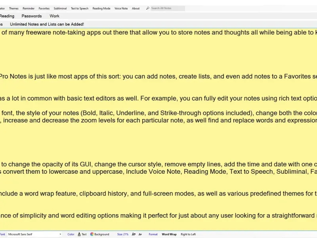Select the 'Unlimited Notes and Lists can be Added!' note tab
This screenshot has height=238, width=317.
tap(47, 24)
